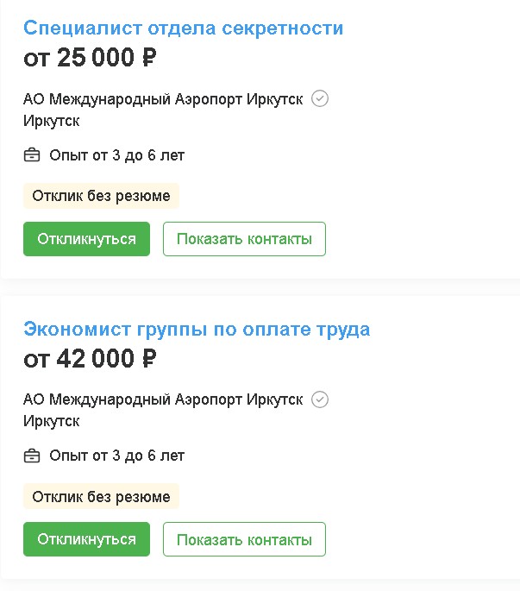Click Опыт от 3 до 6 лет in Экономист card
The image size is (520, 591).
[116, 456]
